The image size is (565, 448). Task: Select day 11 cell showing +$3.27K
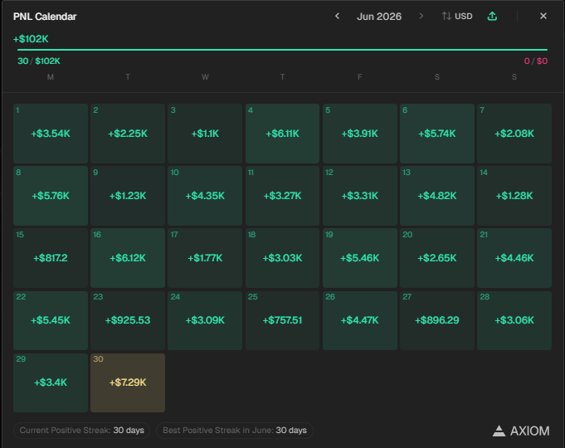click(282, 196)
